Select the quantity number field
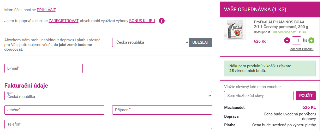Viewport: 323px width, 131px height. 297,41
